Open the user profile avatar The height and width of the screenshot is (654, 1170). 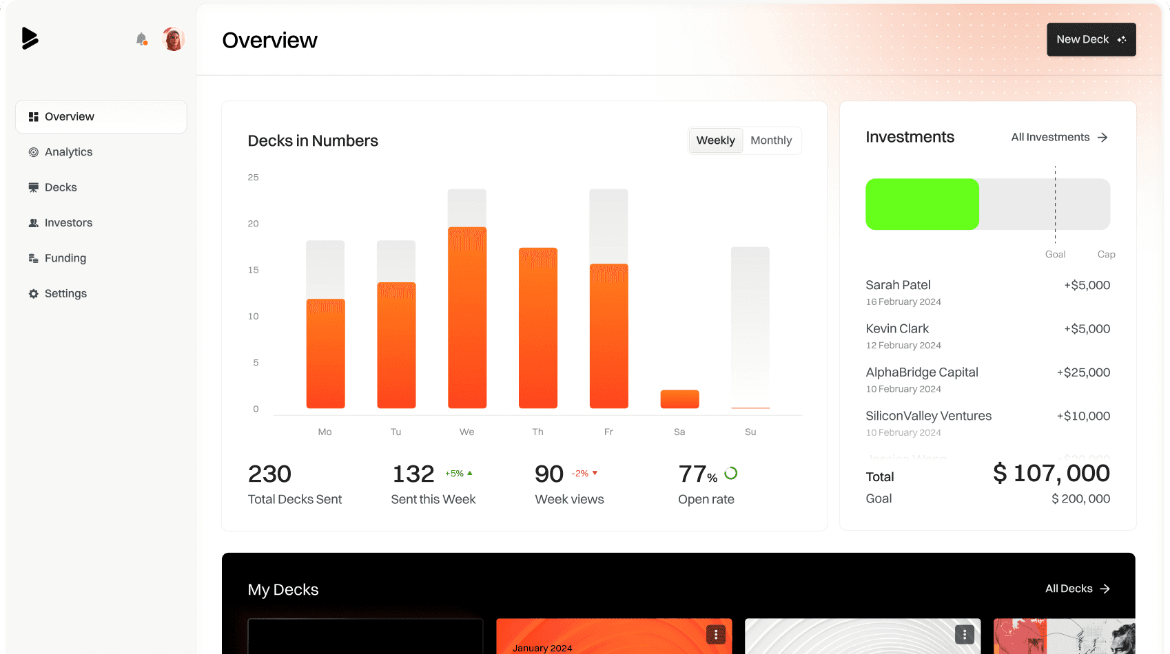click(173, 39)
